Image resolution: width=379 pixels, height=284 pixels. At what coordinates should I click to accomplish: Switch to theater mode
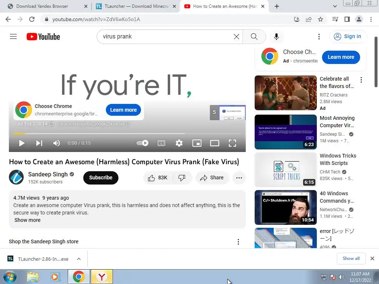tap(214, 143)
